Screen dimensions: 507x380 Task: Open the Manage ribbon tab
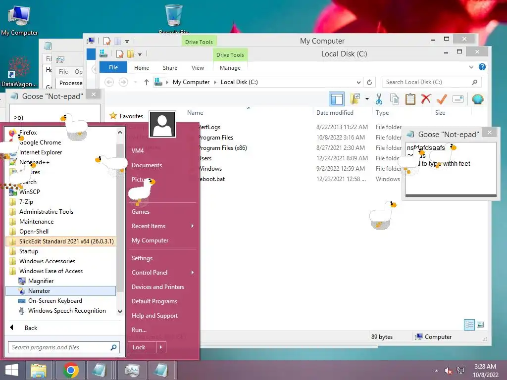tap(230, 68)
